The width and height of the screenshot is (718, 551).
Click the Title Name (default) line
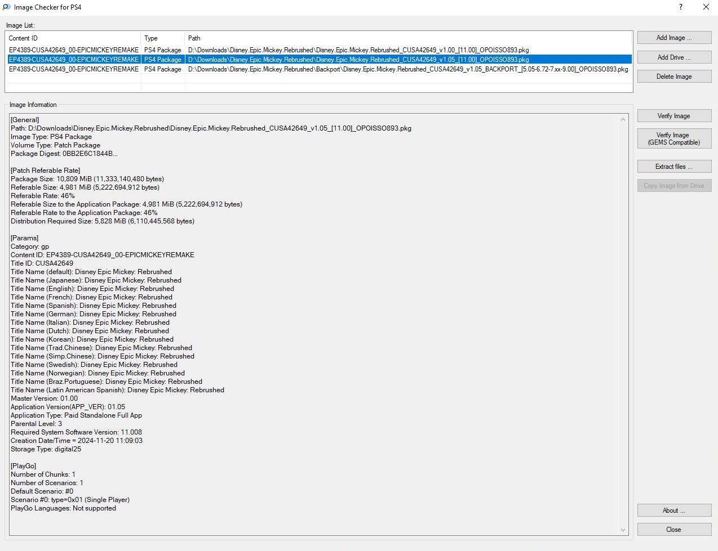91,272
